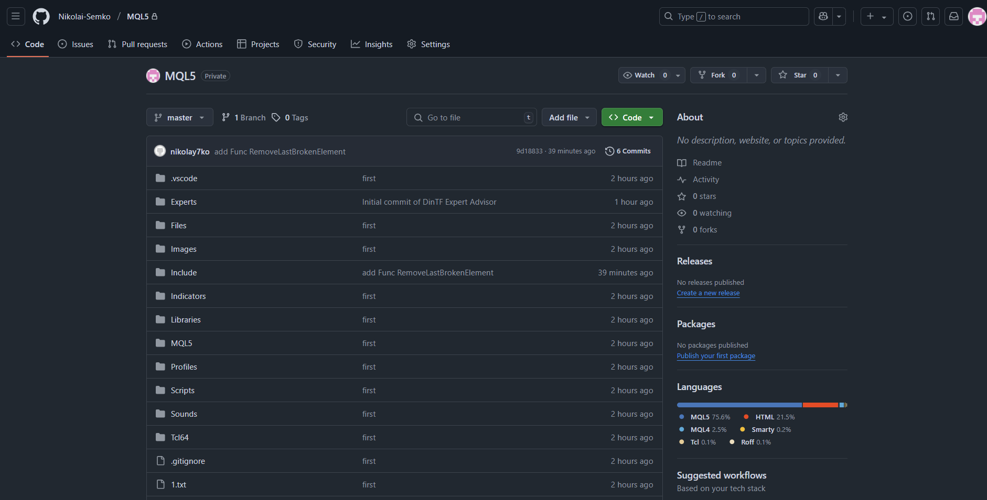This screenshot has height=500, width=987.
Task: Open the latest commit message link
Action: pyautogui.click(x=280, y=152)
